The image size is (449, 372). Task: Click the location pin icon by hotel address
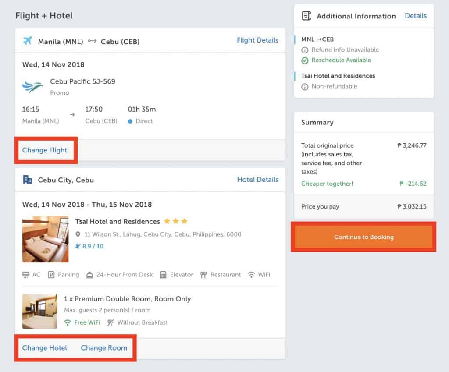[78, 234]
